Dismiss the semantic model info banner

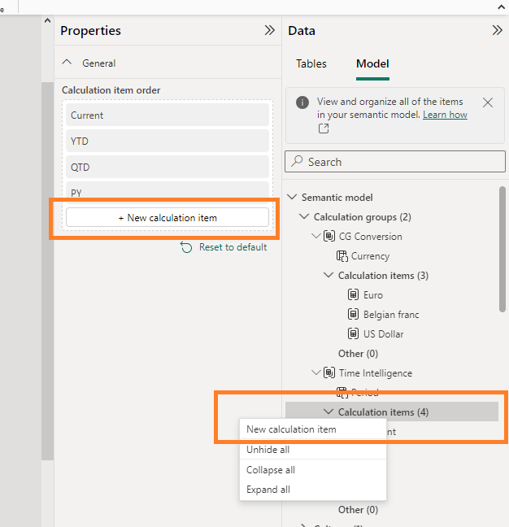tap(488, 102)
